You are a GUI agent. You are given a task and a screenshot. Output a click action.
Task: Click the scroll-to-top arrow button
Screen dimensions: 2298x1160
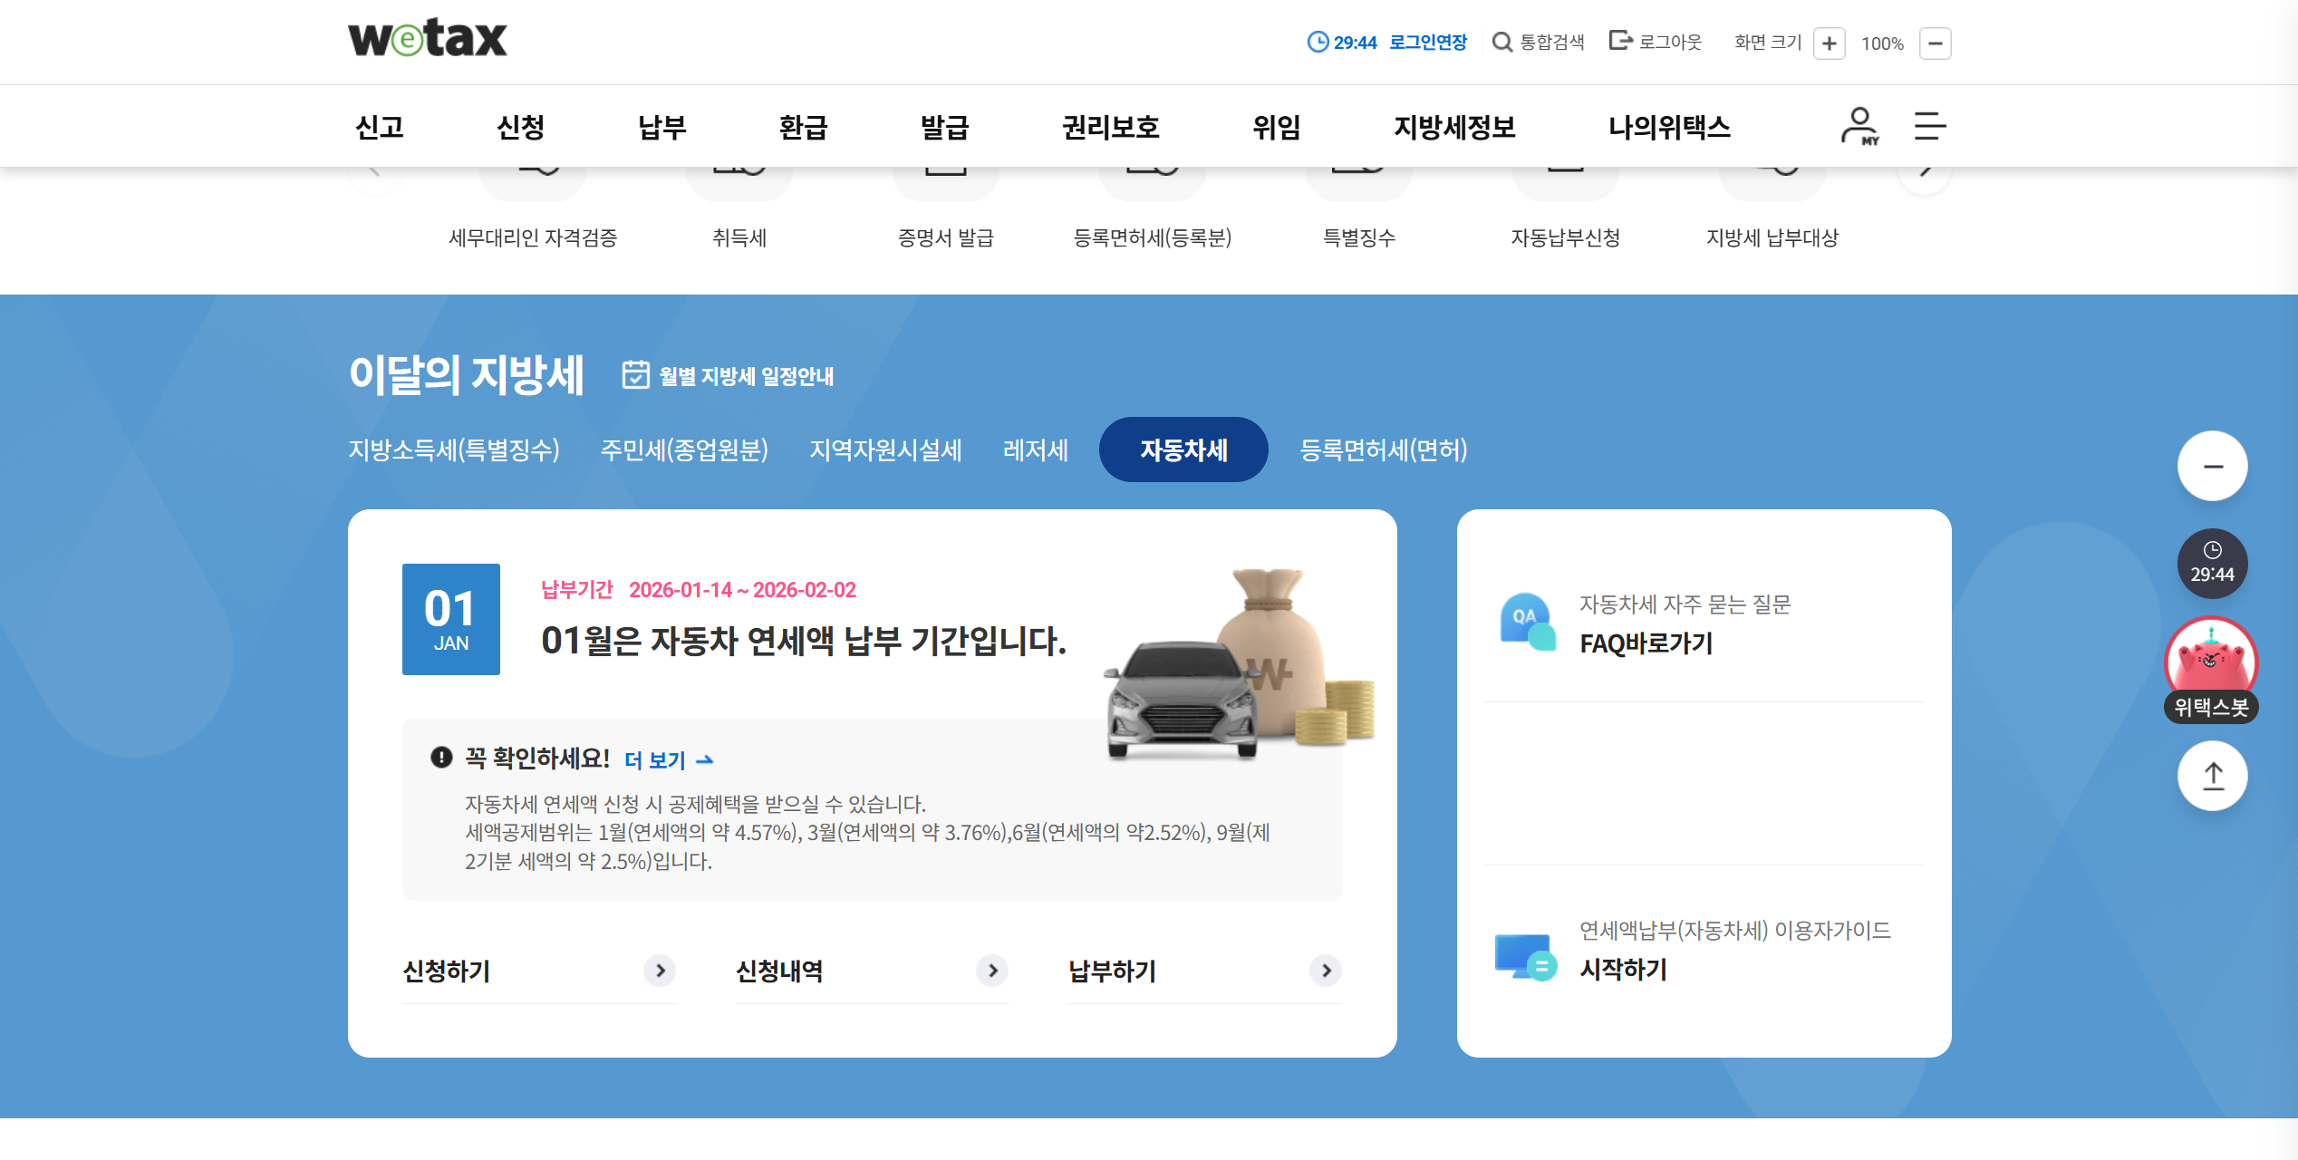point(2212,776)
